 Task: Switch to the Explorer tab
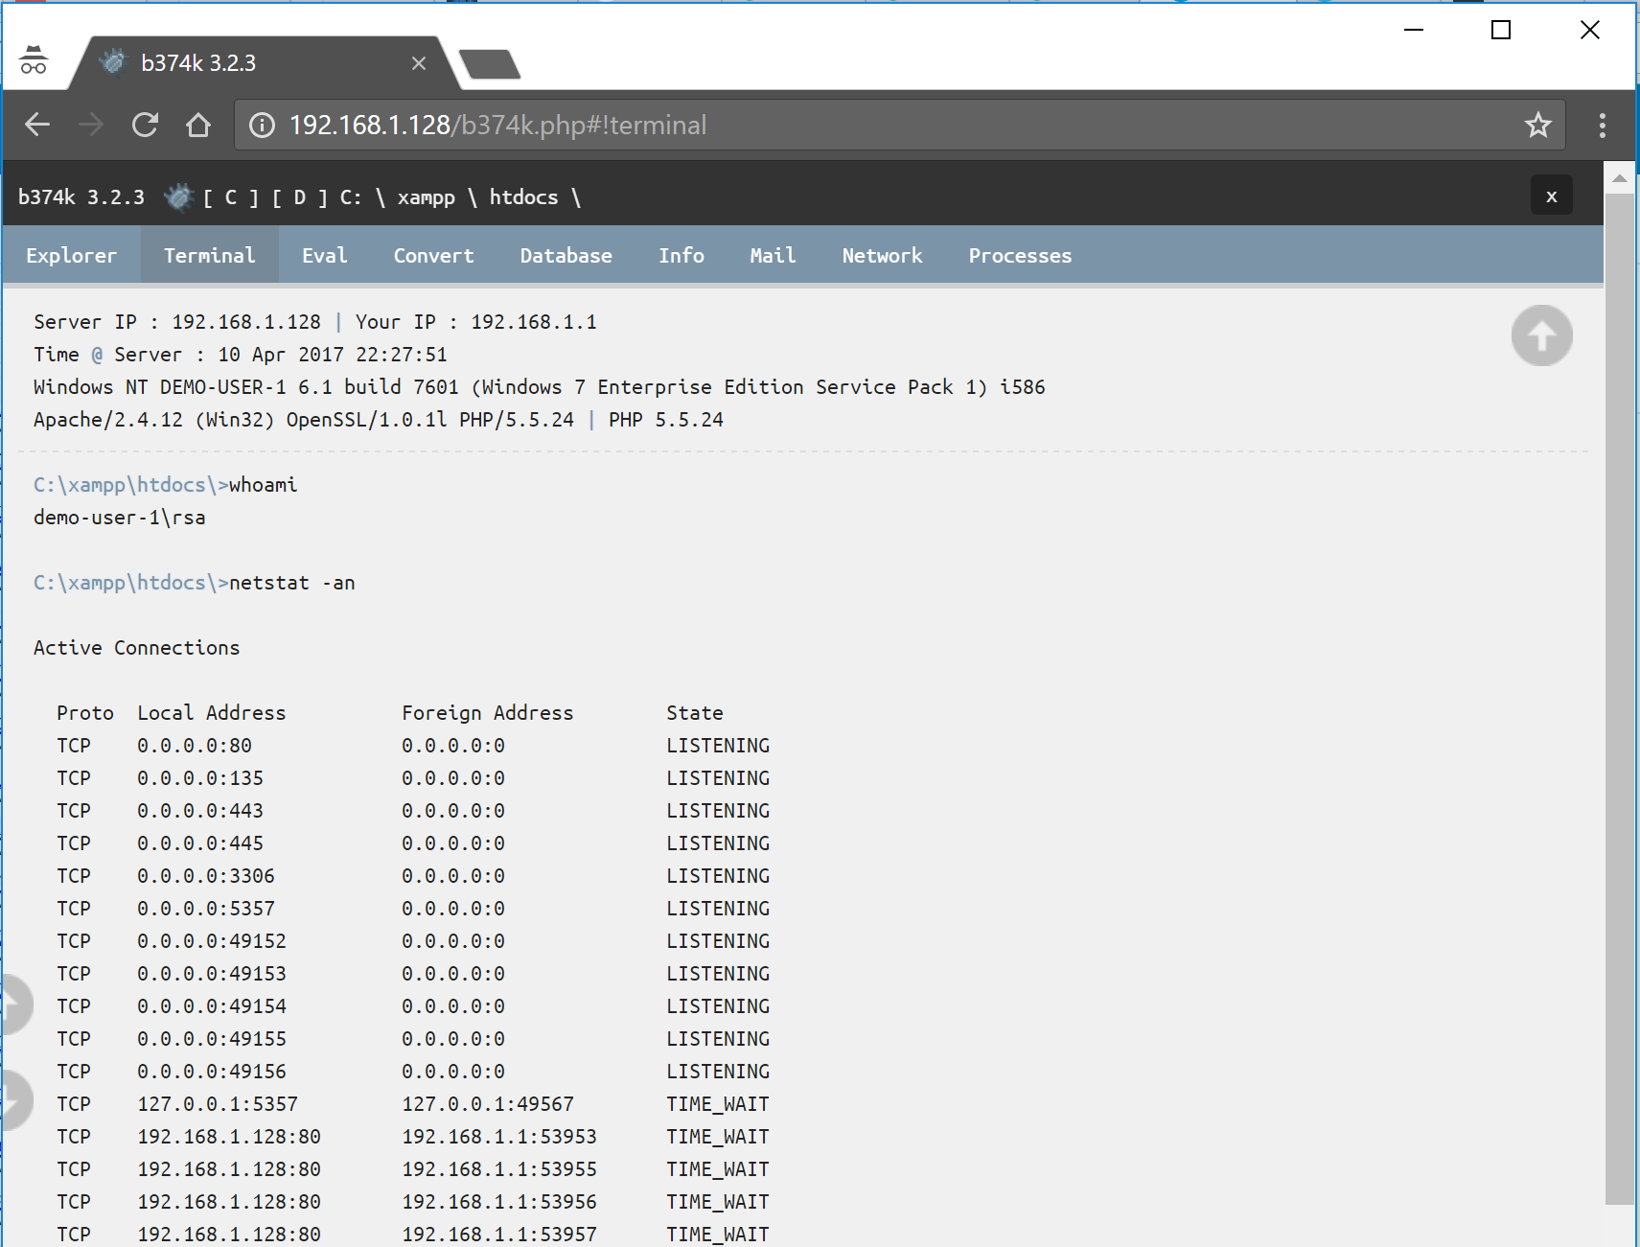pos(71,255)
